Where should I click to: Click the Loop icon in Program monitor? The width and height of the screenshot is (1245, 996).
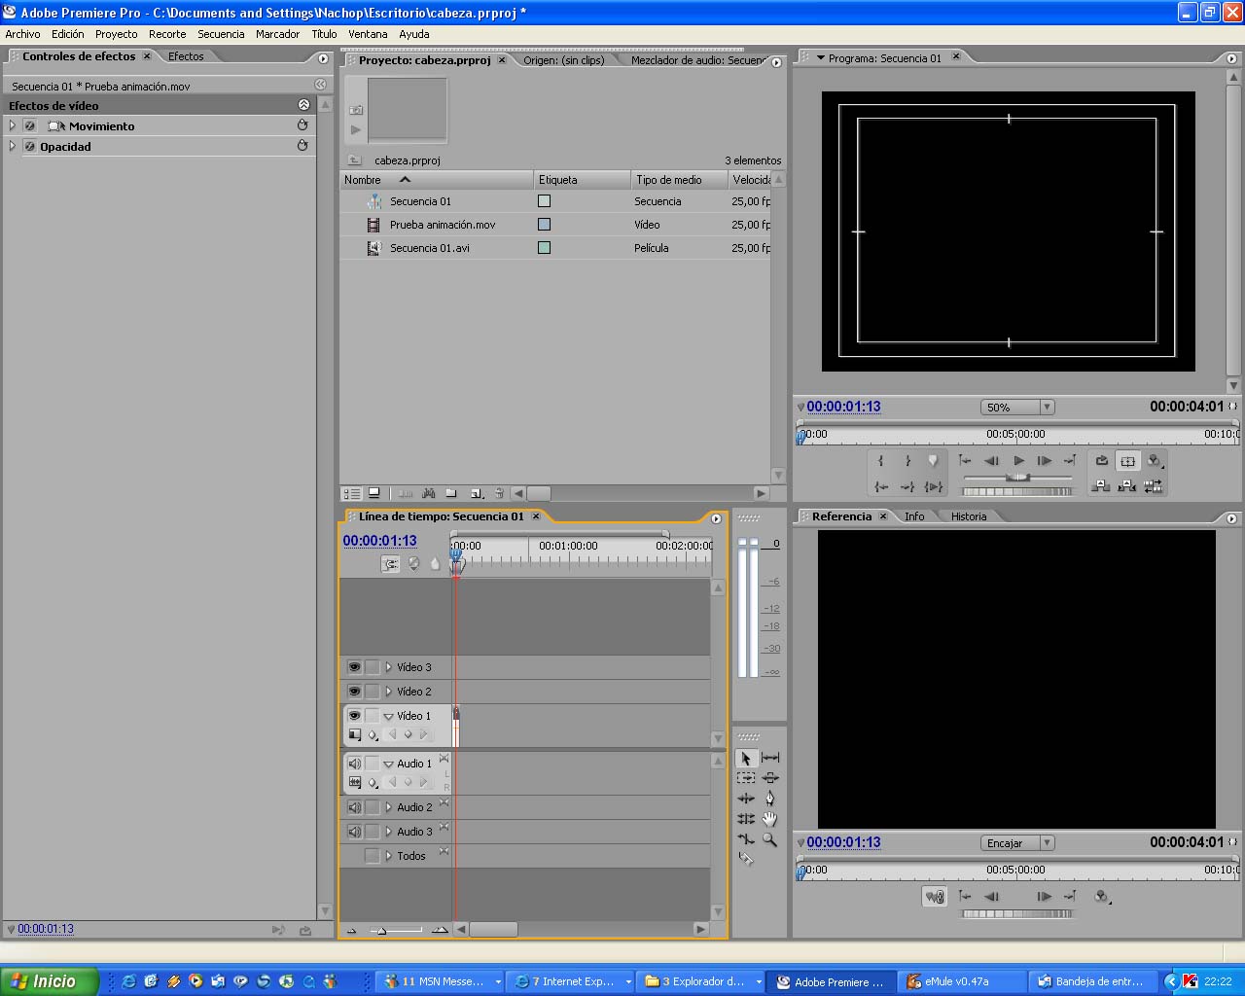click(x=1101, y=461)
